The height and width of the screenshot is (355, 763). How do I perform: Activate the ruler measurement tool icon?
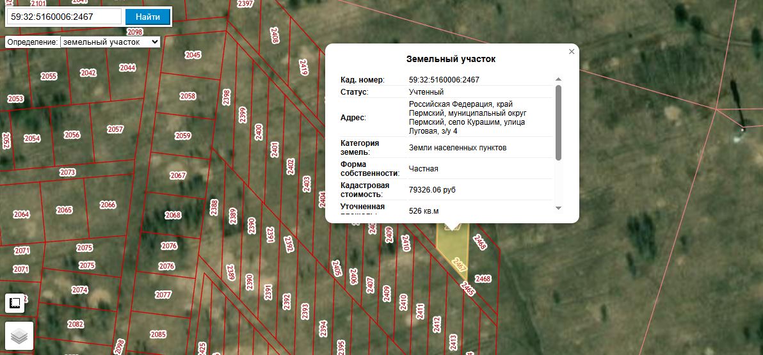coord(15,303)
